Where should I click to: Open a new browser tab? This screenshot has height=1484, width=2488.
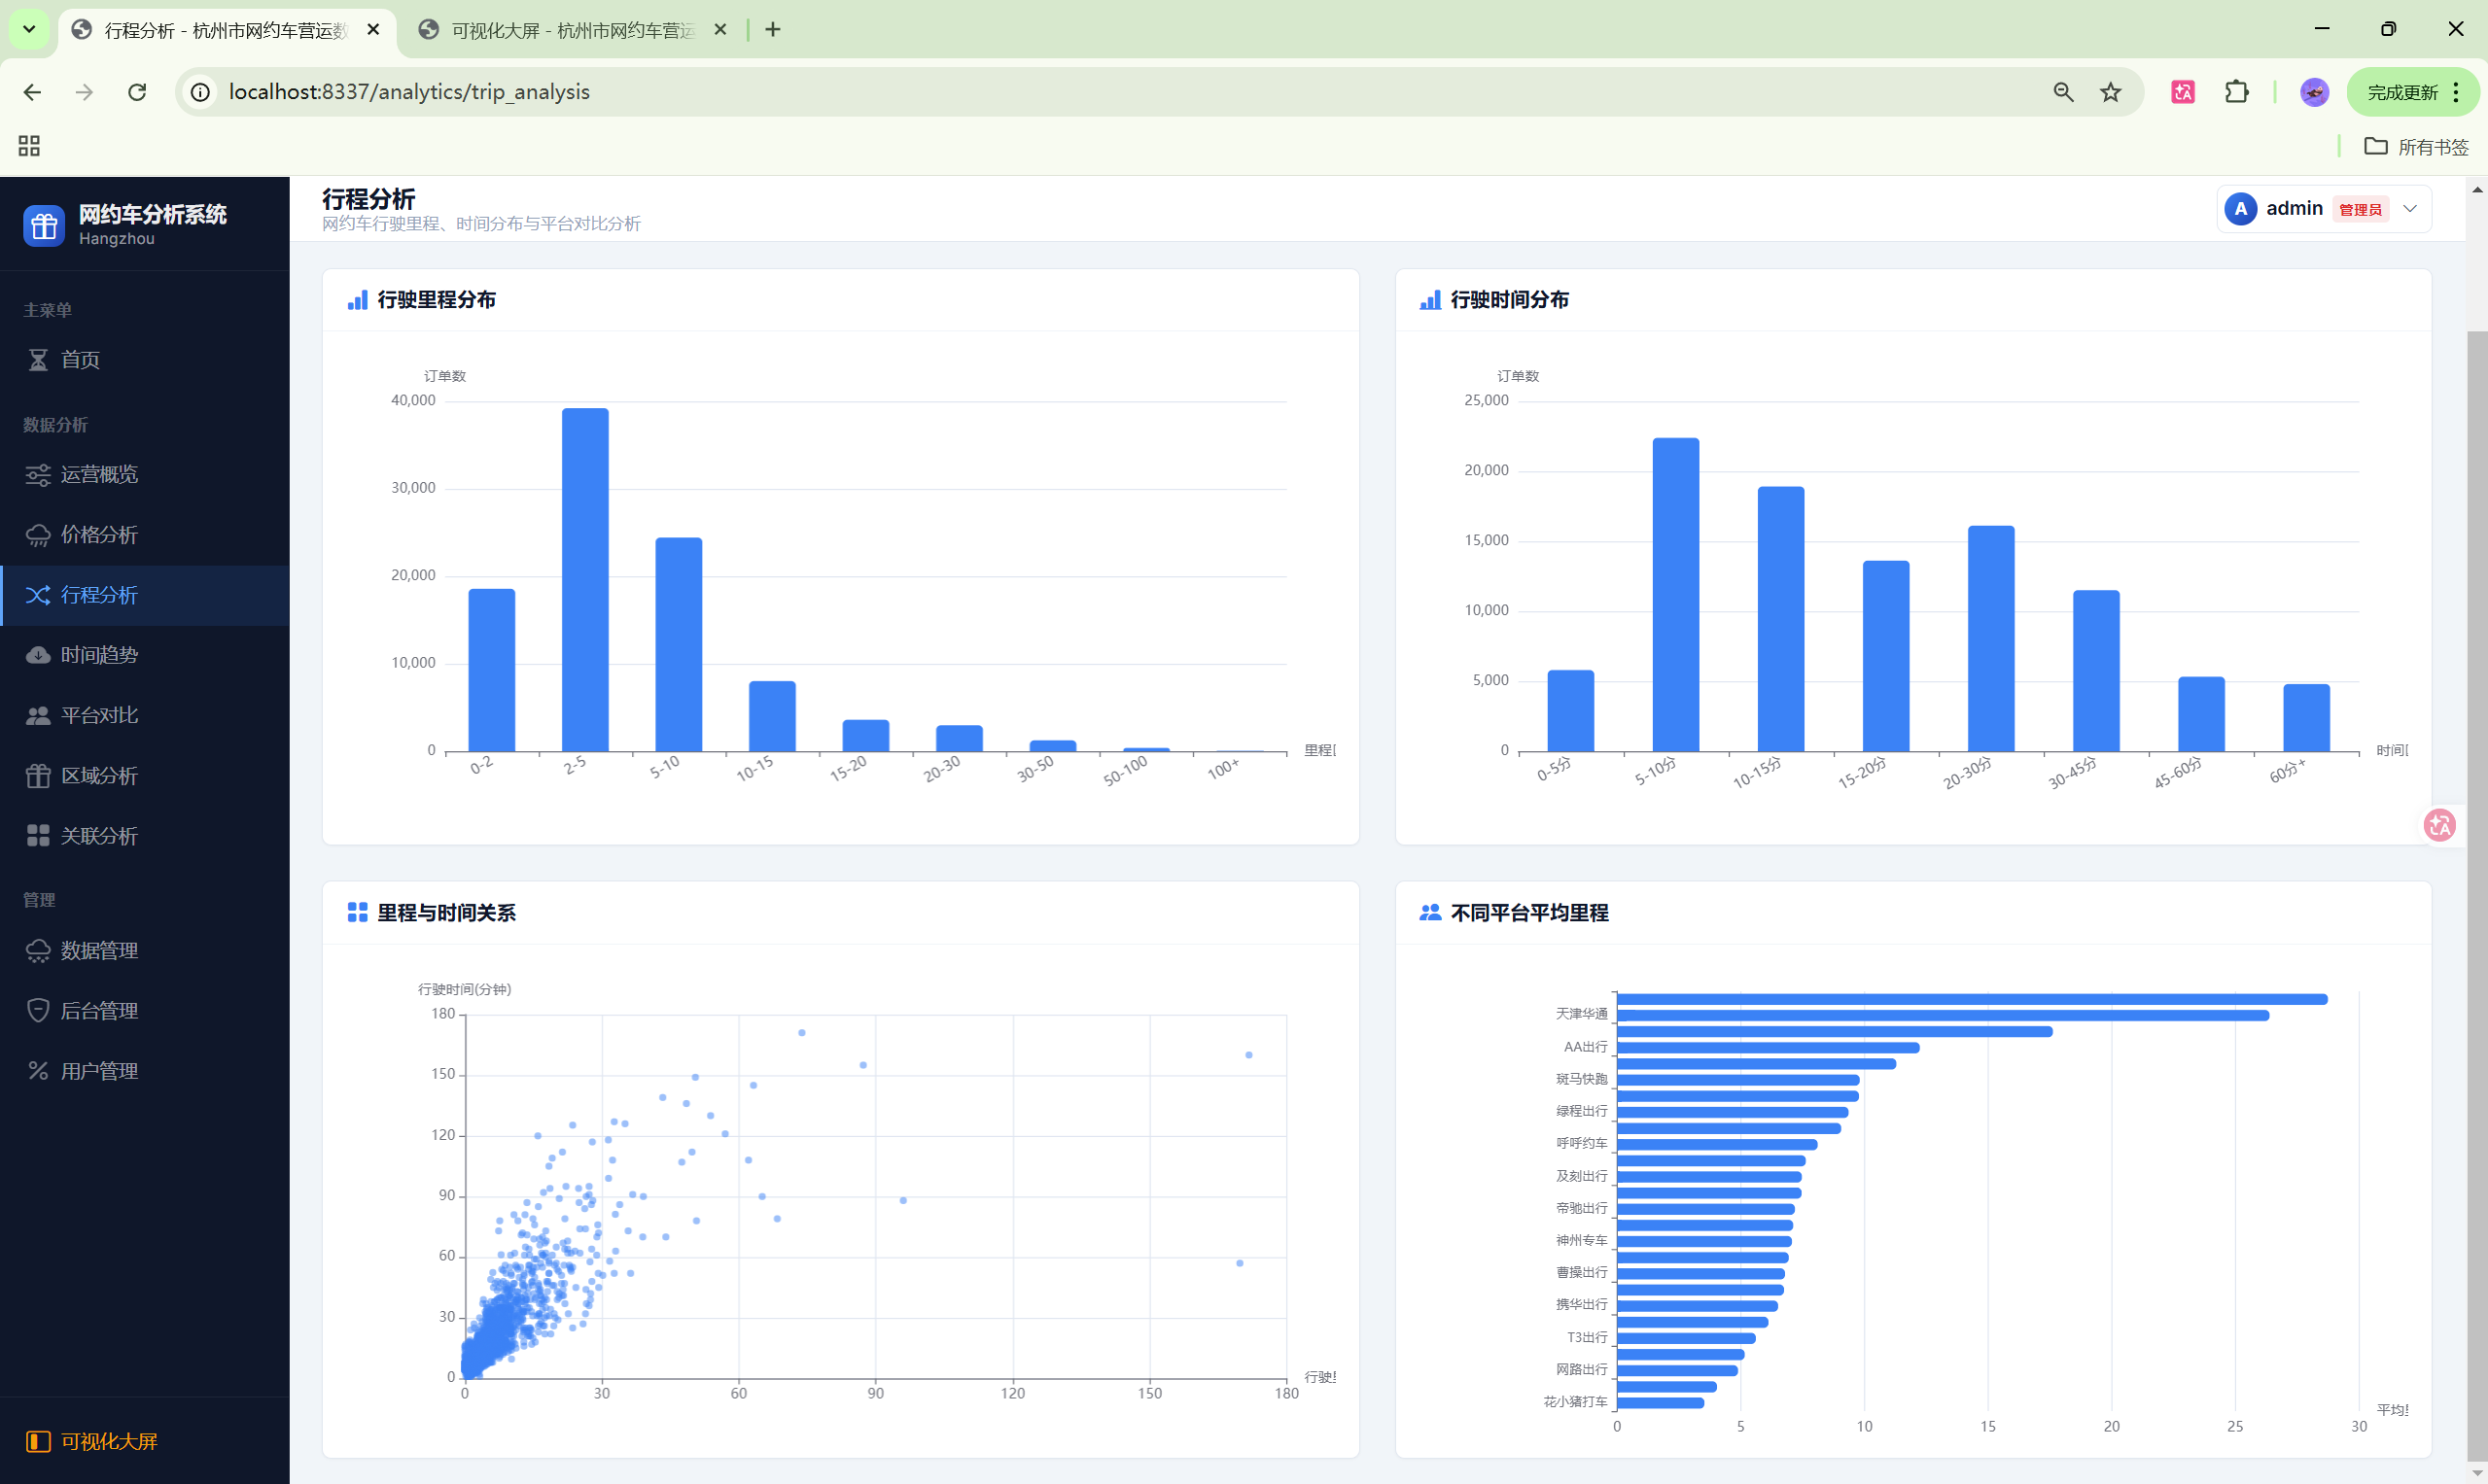coord(772,30)
